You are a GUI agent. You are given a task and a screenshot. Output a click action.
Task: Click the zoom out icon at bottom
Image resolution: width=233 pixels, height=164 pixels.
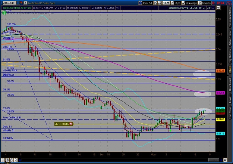pyautogui.click(x=12, y=160)
